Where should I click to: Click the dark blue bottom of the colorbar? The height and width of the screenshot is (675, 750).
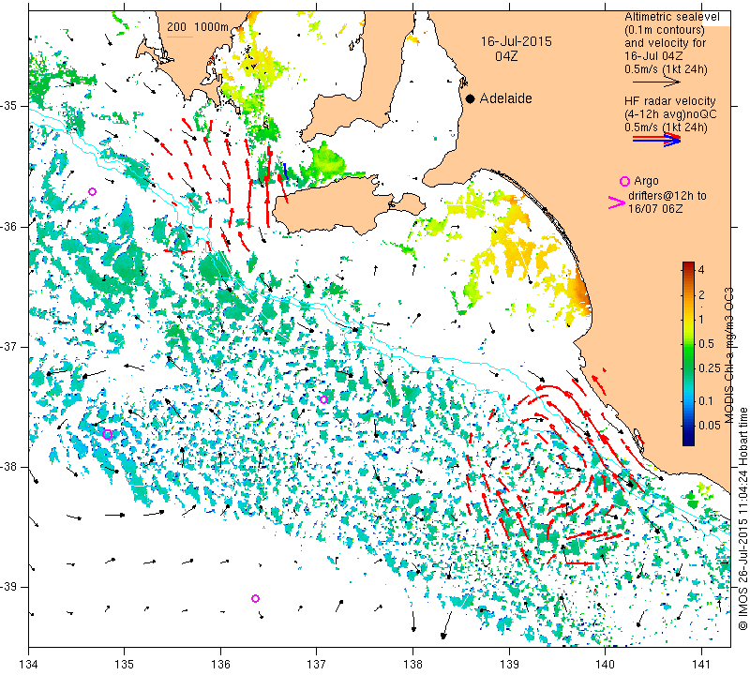pyautogui.click(x=688, y=441)
